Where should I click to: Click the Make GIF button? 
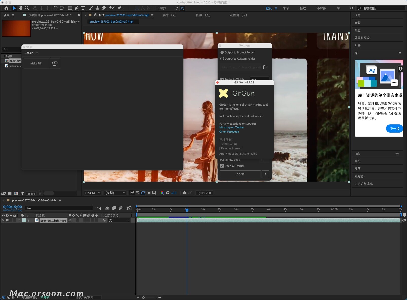tap(36, 63)
